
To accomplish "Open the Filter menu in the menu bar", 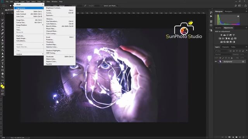I will pos(39,2).
